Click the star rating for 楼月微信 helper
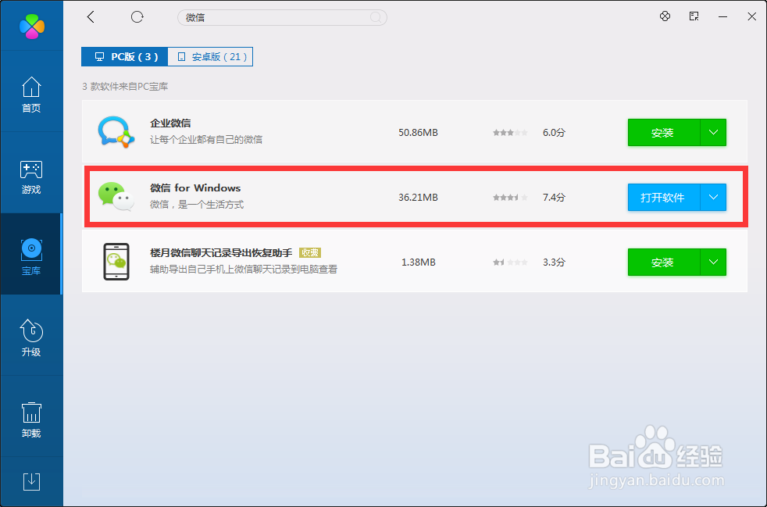767x507 pixels. [x=510, y=262]
